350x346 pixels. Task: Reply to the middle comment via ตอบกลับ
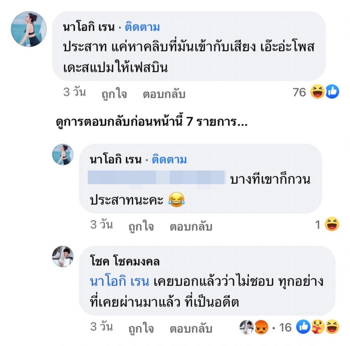coord(191,226)
